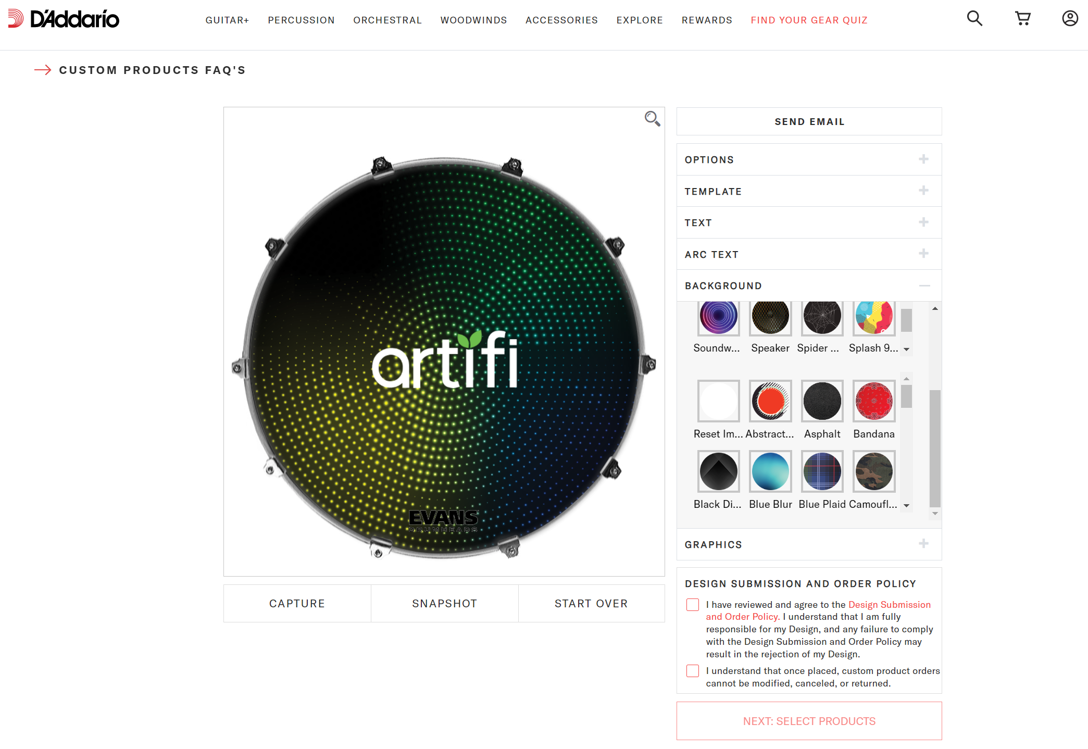Click the D'Addario logo

click(x=63, y=18)
